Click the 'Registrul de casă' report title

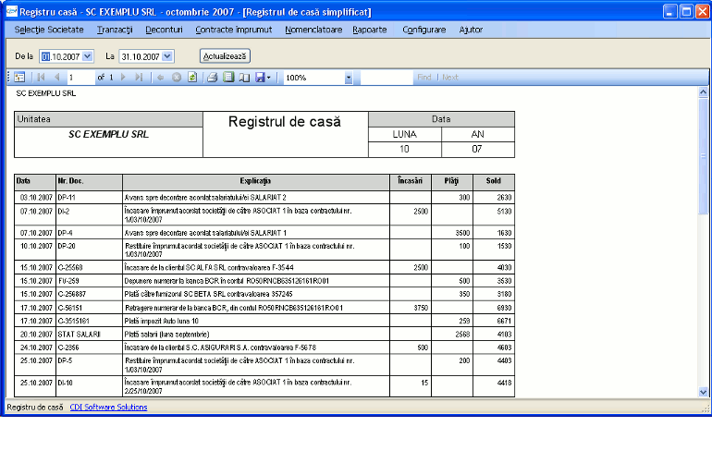[x=285, y=122]
